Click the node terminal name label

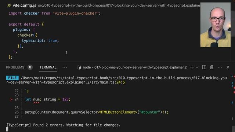tap(135, 67)
